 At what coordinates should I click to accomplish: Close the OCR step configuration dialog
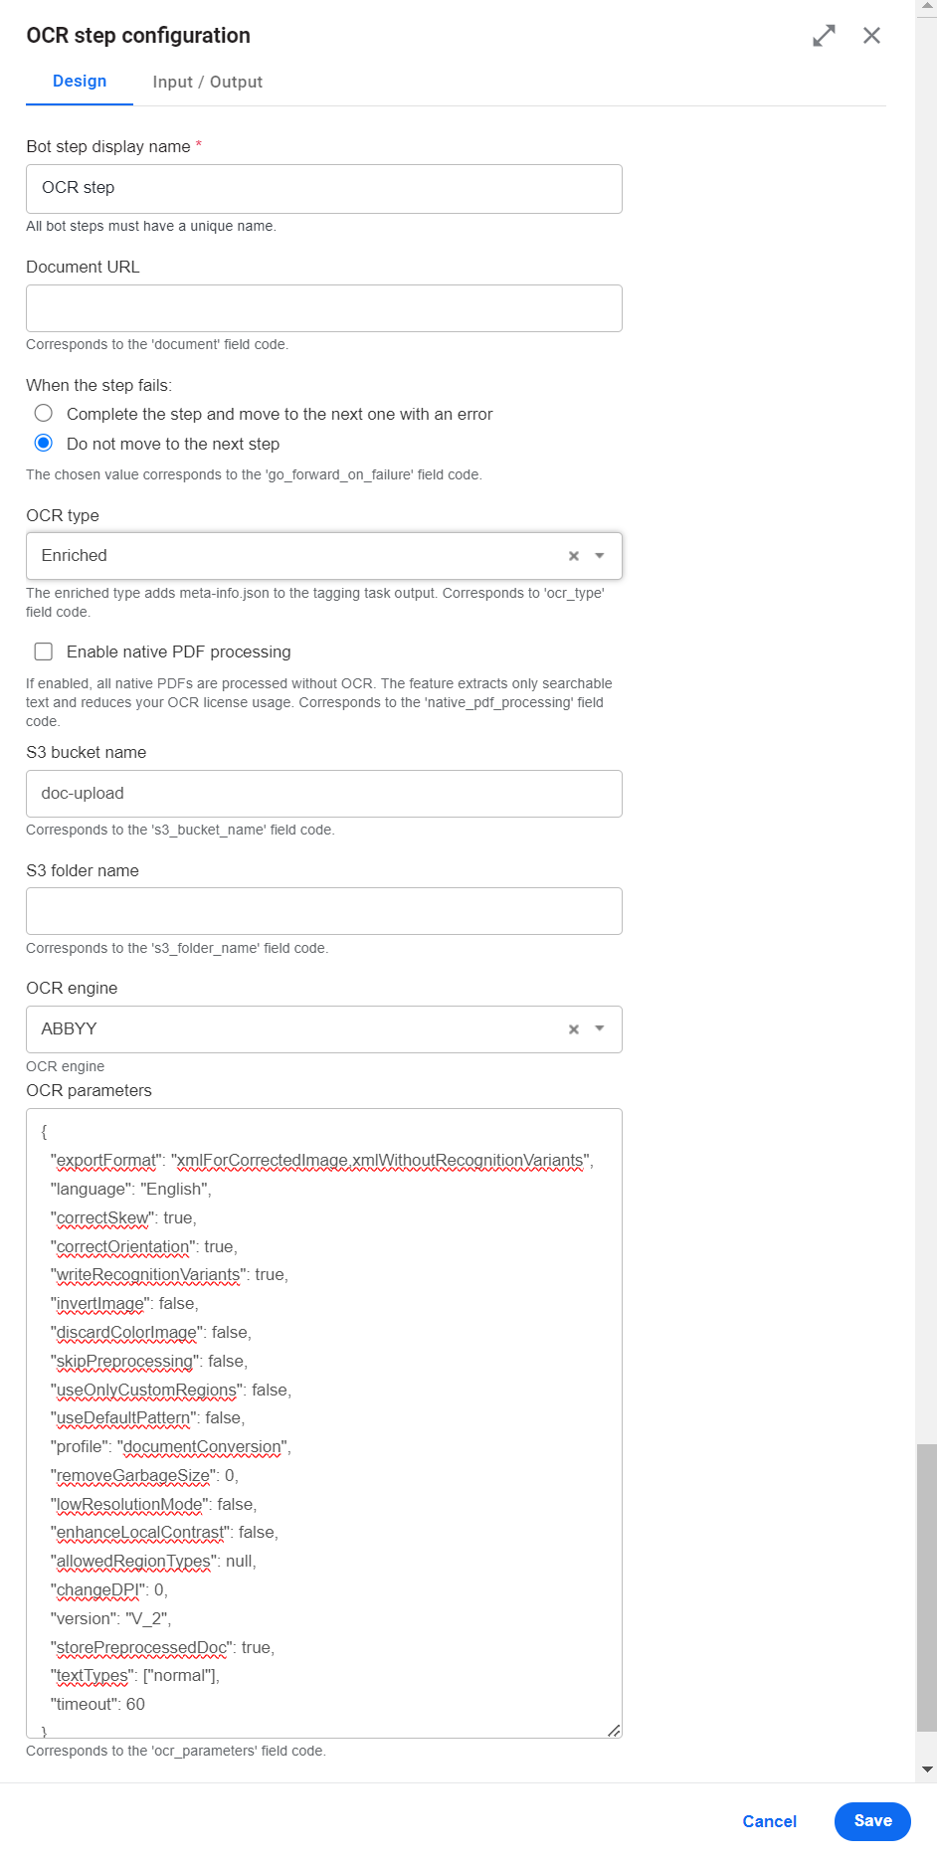coord(871,36)
